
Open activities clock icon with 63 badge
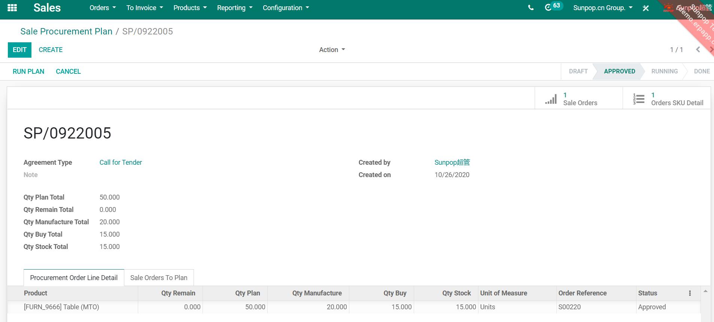553,7
